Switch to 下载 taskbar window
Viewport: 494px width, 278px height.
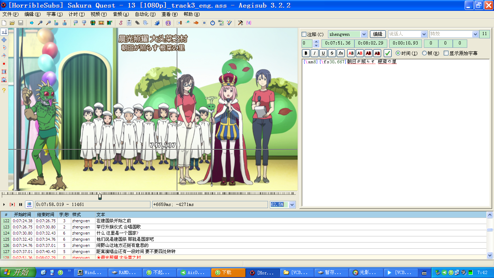pyautogui.click(x=228, y=273)
